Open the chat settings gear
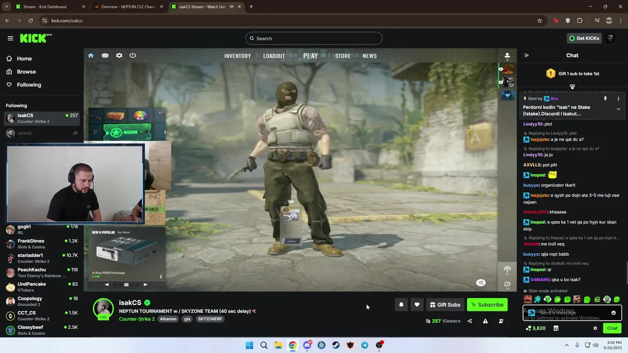 [595, 328]
